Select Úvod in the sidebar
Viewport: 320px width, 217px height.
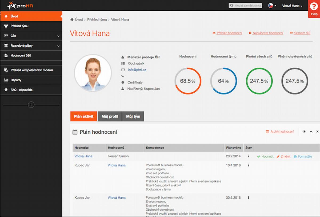pyautogui.click(x=31, y=16)
